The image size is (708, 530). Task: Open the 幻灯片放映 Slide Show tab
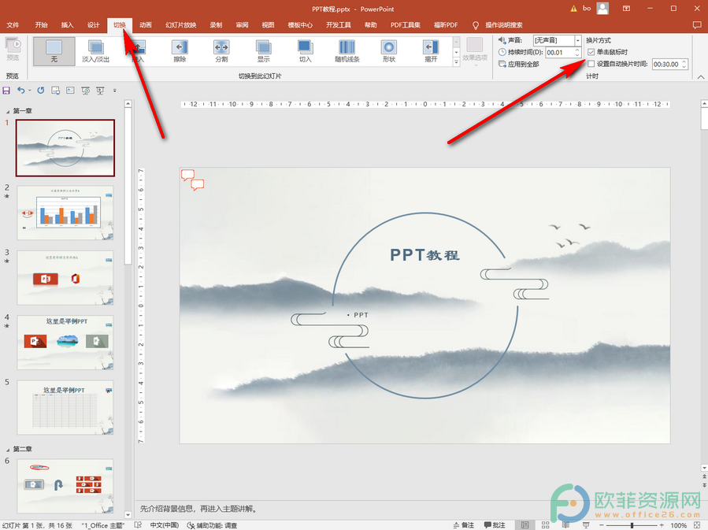[x=180, y=25]
